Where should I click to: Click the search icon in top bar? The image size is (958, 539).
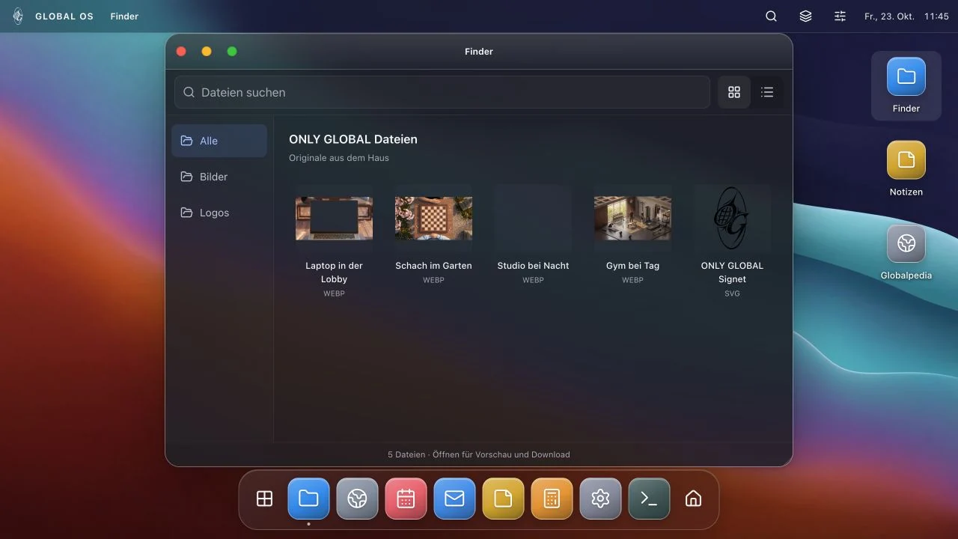pyautogui.click(x=771, y=16)
